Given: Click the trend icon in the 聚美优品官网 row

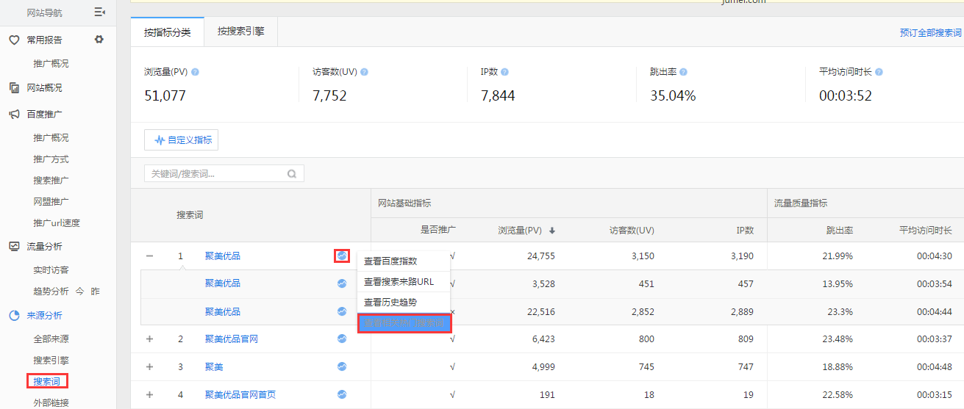Looking at the screenshot, I should point(342,339).
